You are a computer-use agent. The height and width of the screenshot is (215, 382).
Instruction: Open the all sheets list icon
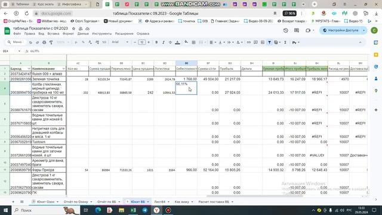click(22, 202)
